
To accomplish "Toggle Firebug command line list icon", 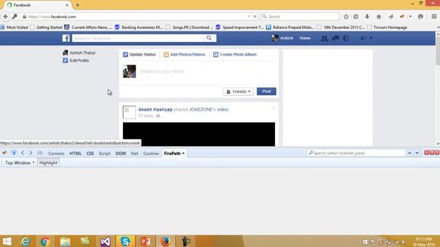I will pyautogui.click(x=40, y=153).
